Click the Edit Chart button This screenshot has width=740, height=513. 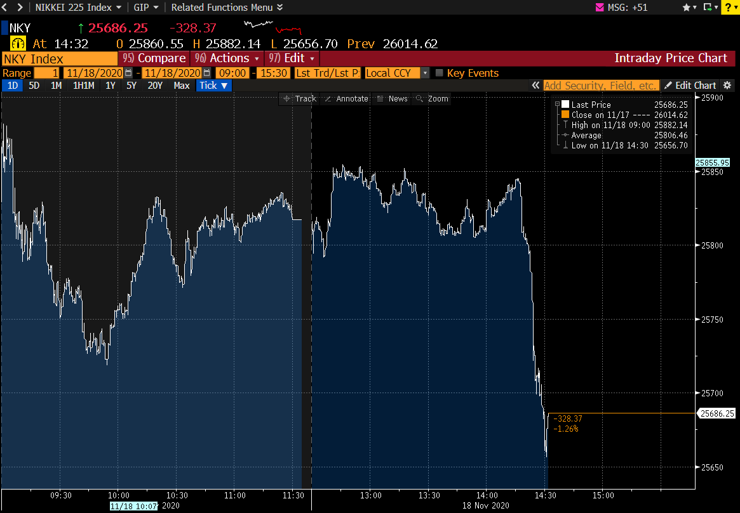click(x=690, y=85)
